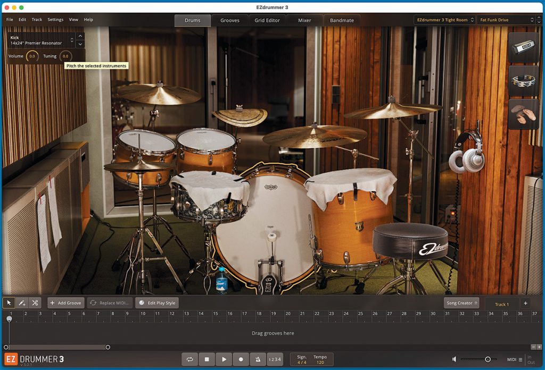Add a new track with the plus button

[525, 303]
